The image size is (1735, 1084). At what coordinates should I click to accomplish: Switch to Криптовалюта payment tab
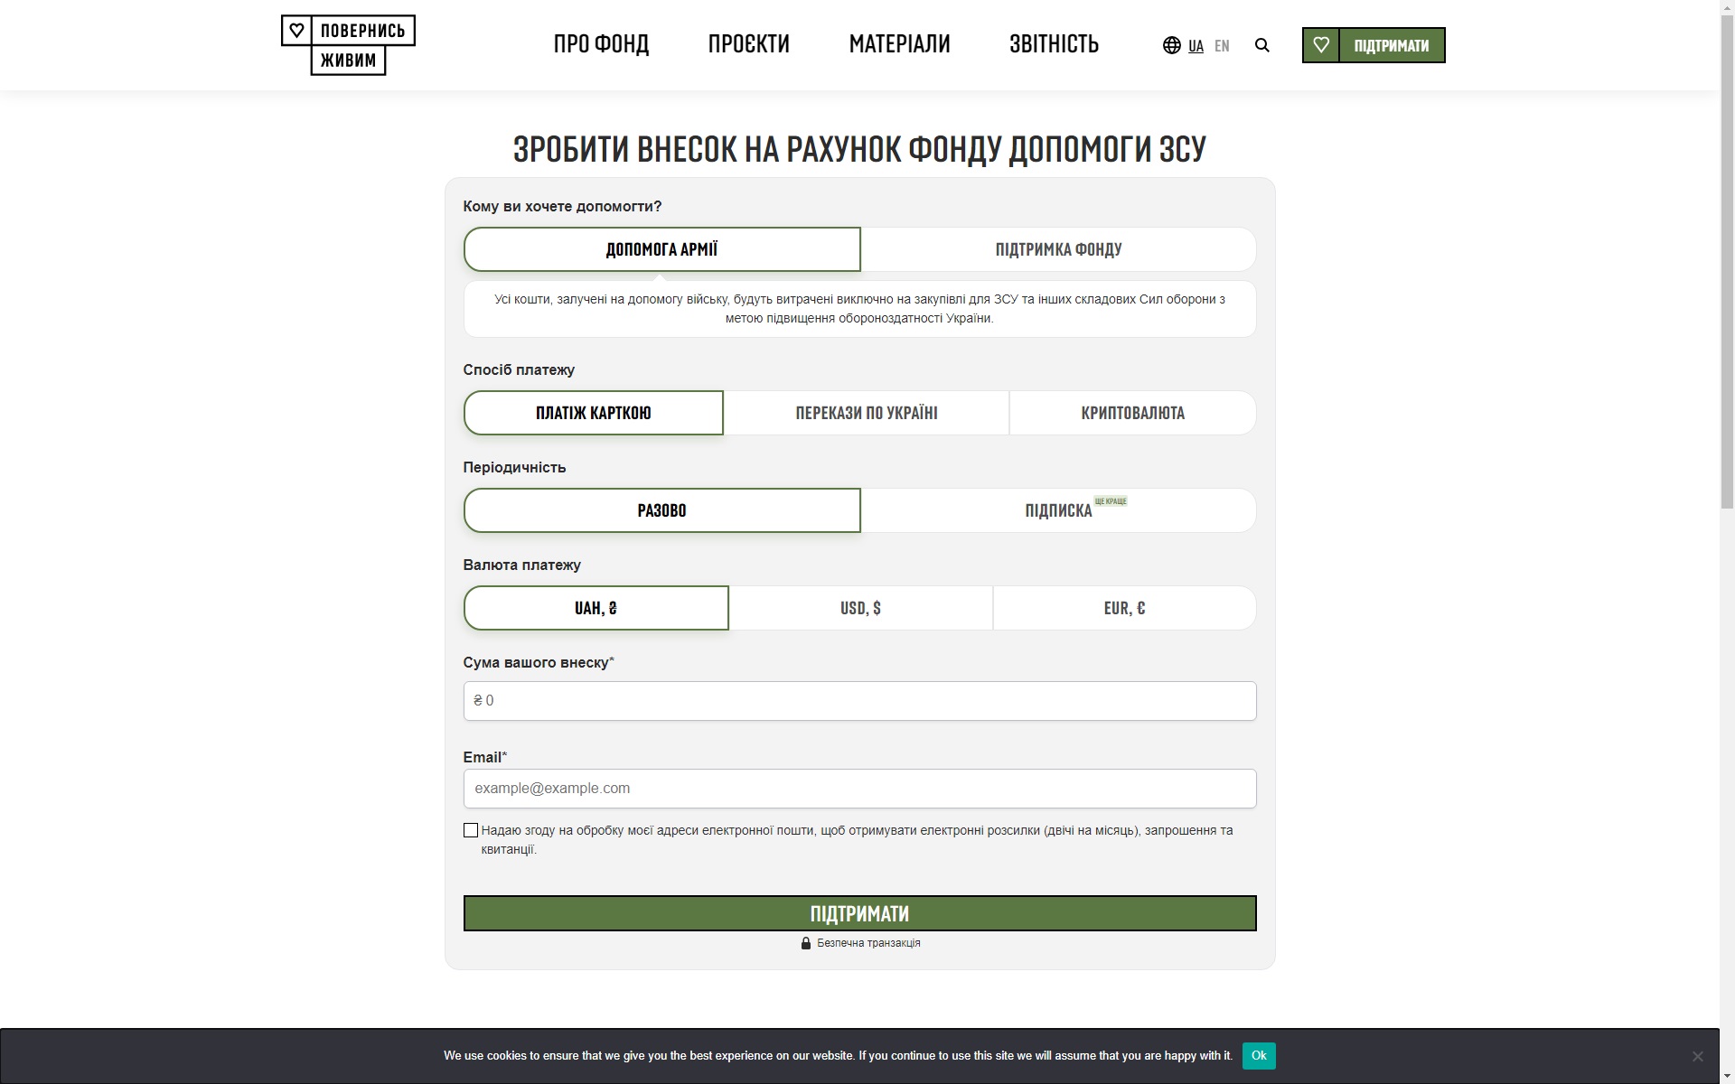[1132, 413]
